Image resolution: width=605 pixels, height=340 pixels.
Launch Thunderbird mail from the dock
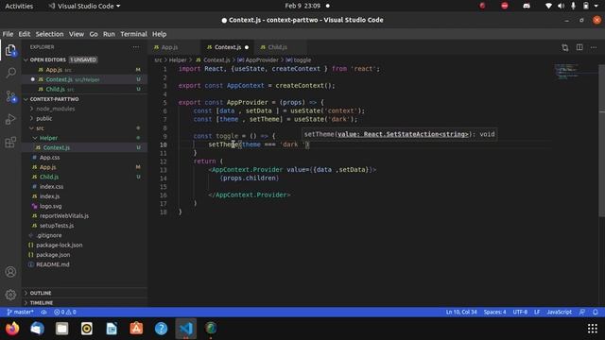tap(37, 329)
